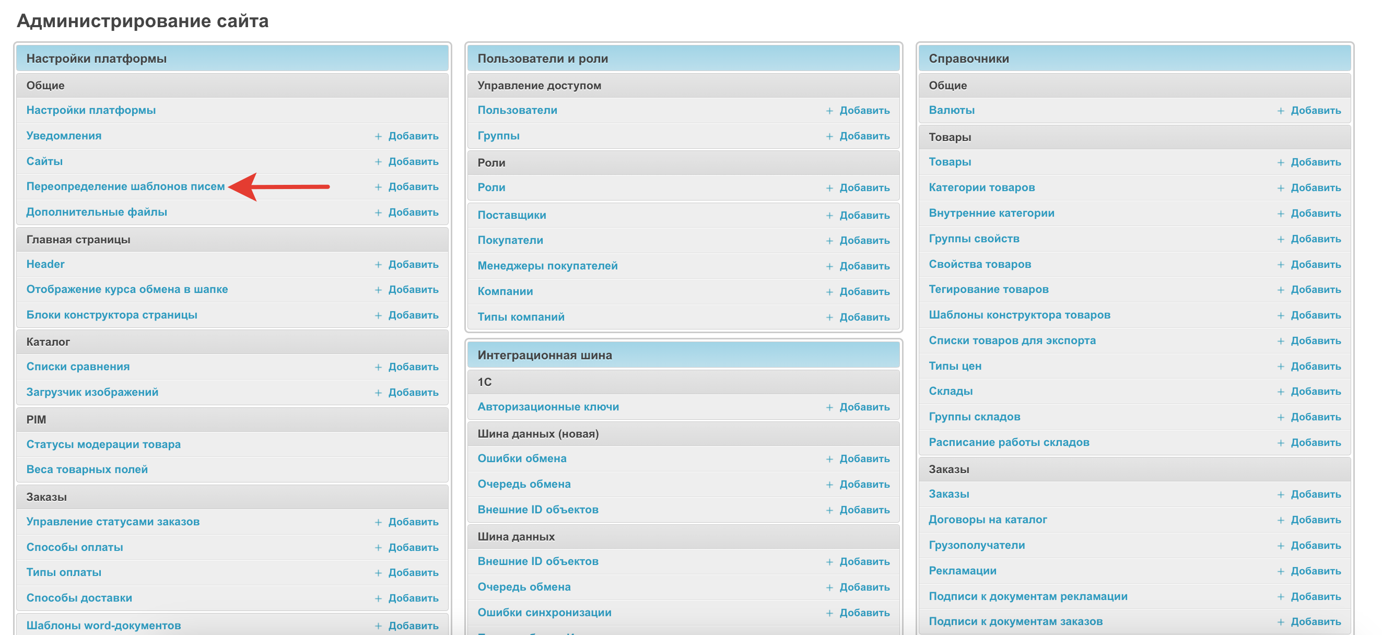Viewport: 1382px width, 635px height.
Task: Click the plus icon beside Компании
Action: tap(829, 292)
